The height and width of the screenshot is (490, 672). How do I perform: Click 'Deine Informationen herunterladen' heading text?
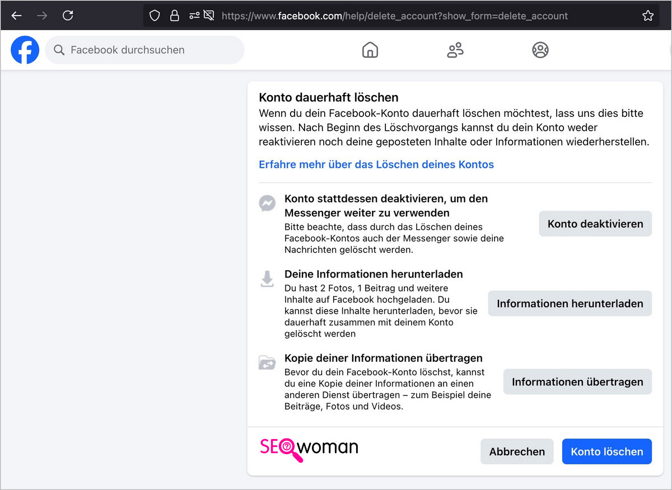tap(374, 274)
